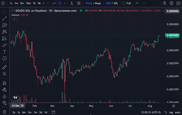Open chart settings gear
182x115 pixels.
(171, 3)
